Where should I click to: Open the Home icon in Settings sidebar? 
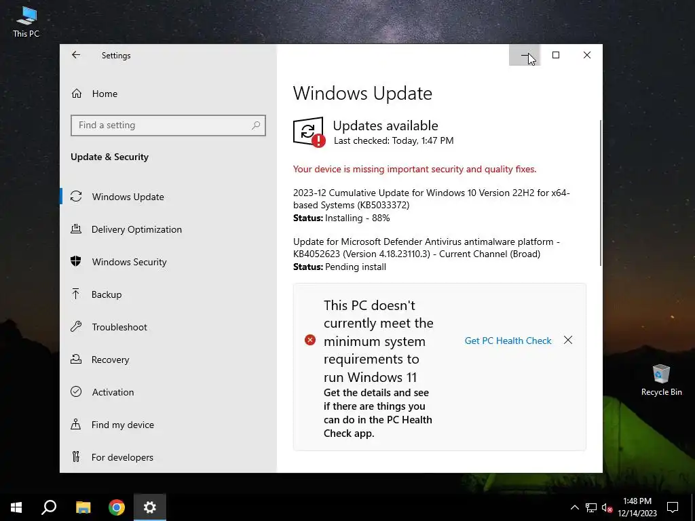coord(77,94)
